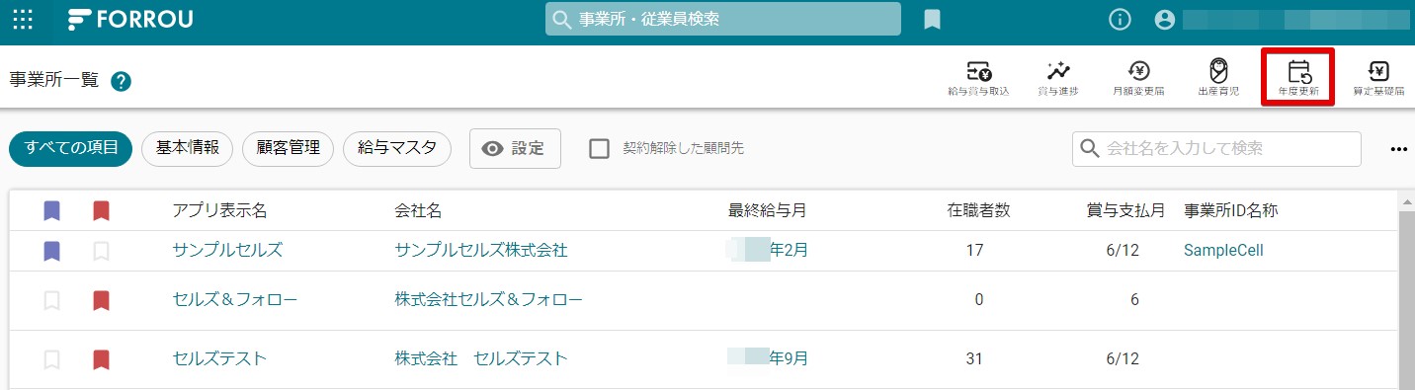Click the info icon in header

click(1120, 20)
